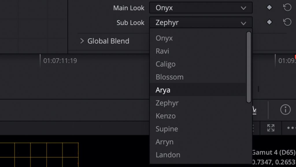Screen dimensions: 296x167
Task: Pick Kenzo from the look list
Action: pyautogui.click(x=166, y=116)
